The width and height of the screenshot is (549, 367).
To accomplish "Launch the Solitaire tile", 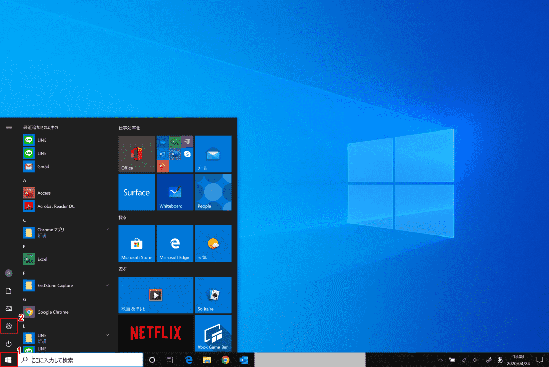I will click(213, 295).
